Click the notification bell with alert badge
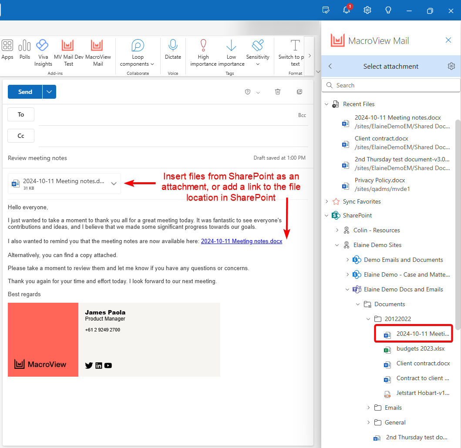The height and width of the screenshot is (448, 461). (x=347, y=10)
